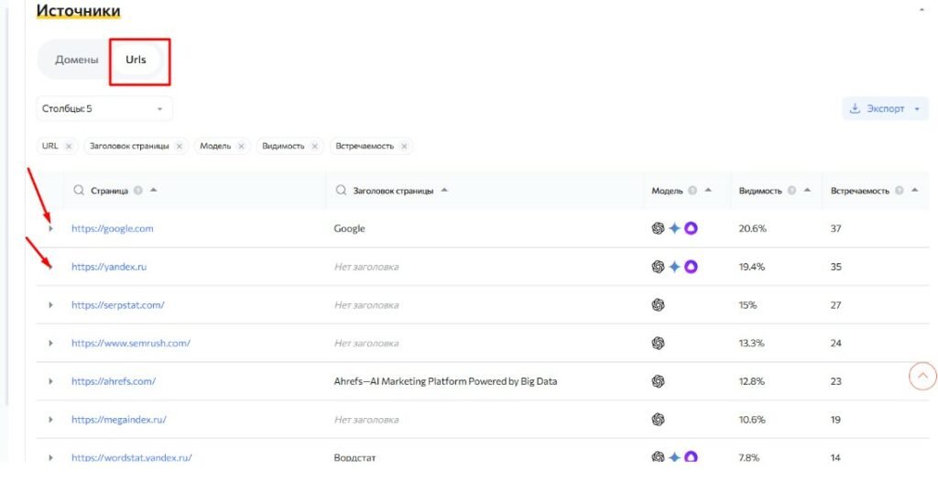The height and width of the screenshot is (483, 938).
Task: Open the https://www.semrush.com/ link
Action: click(130, 344)
